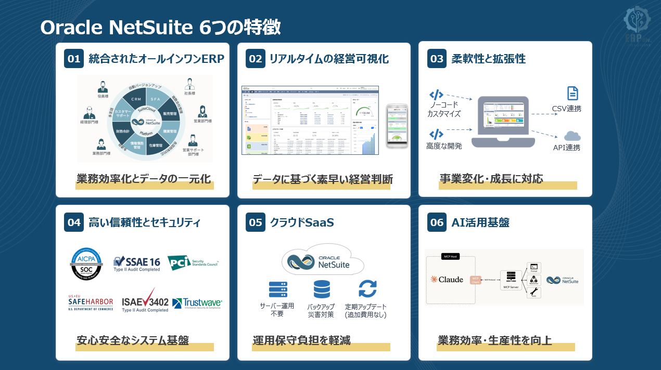Click the 01 number badge
This screenshot has height=370, width=661.
(74, 59)
